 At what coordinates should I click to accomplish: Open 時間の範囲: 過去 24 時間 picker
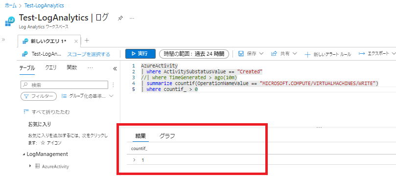point(194,54)
